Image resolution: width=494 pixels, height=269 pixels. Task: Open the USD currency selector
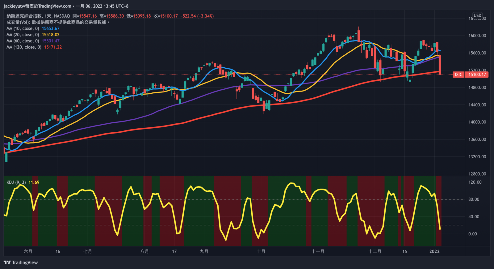477,15
